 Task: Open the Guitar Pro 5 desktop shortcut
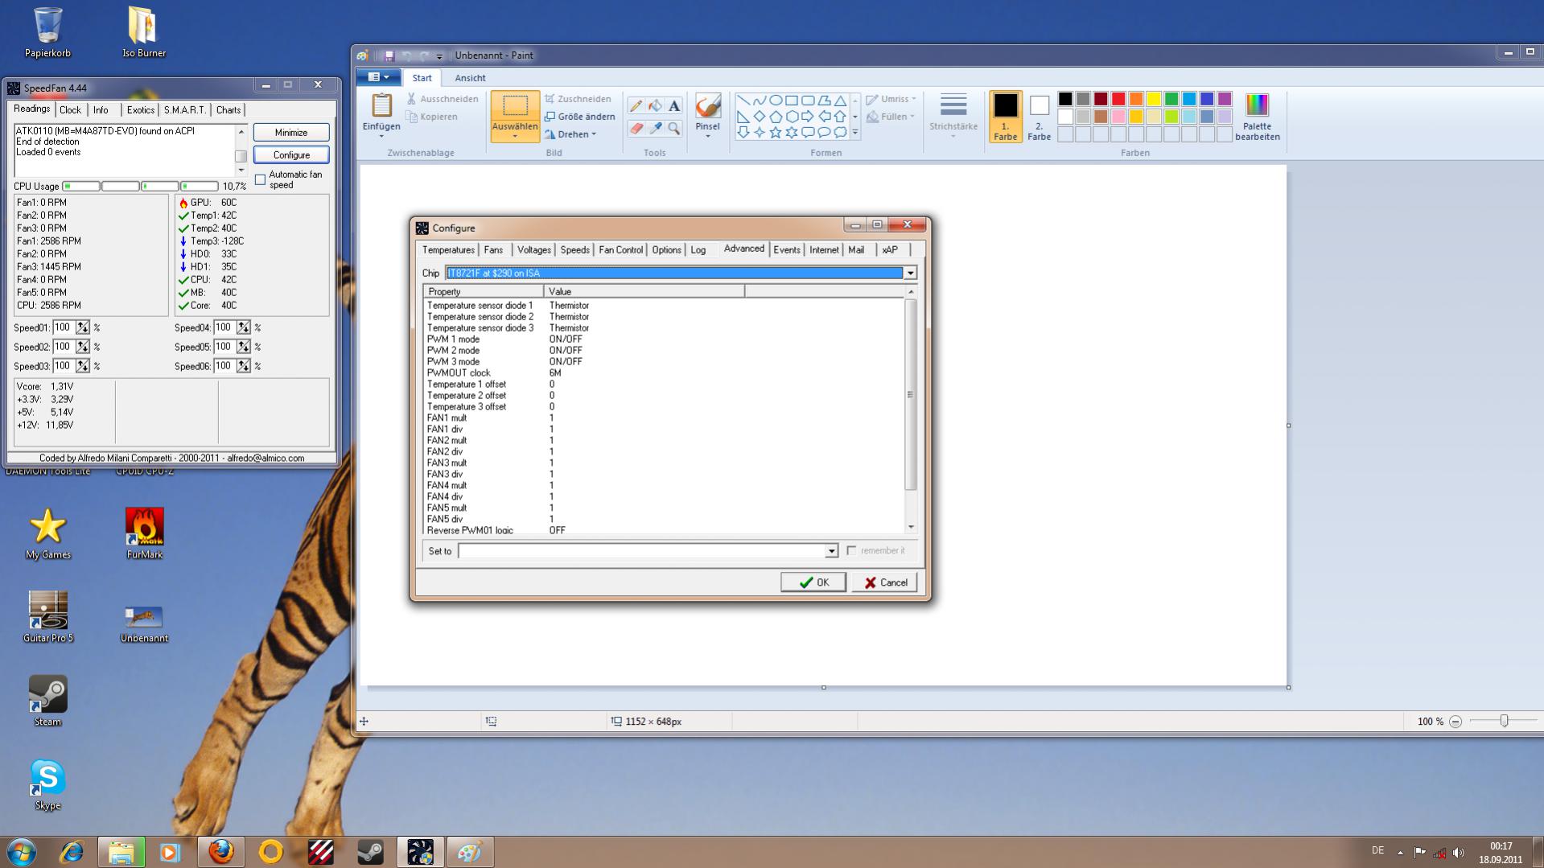tap(48, 617)
